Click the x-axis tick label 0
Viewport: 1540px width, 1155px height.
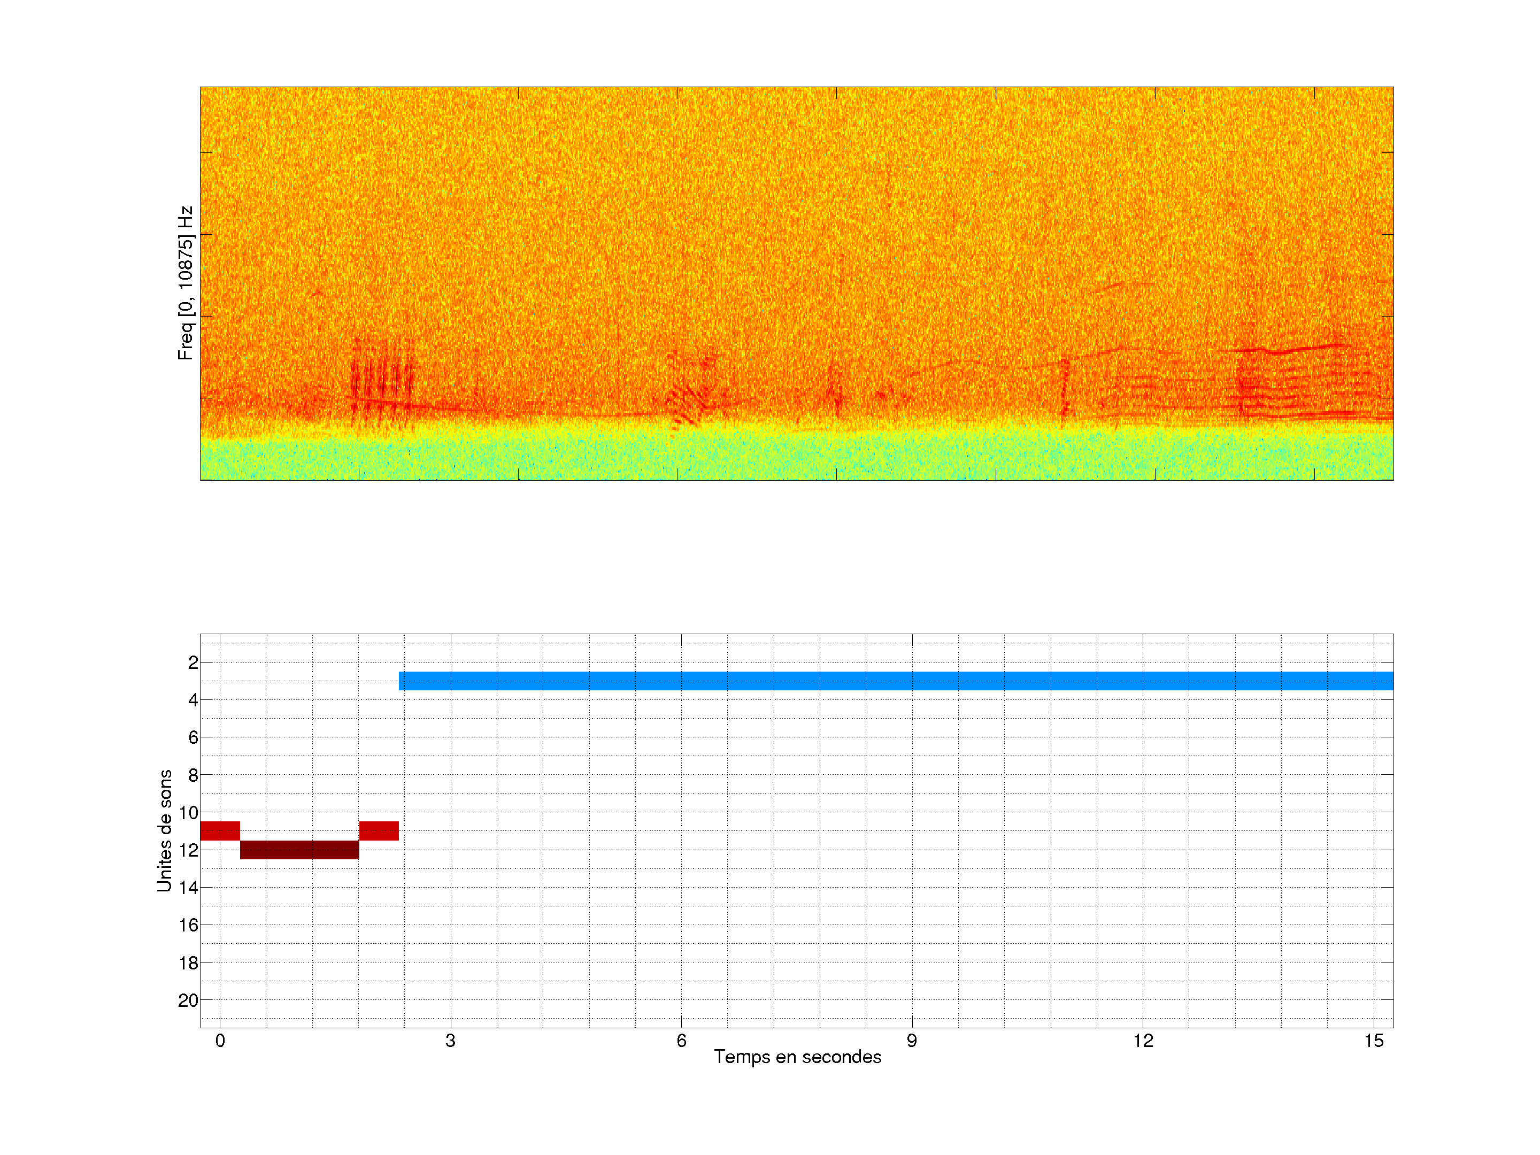point(220,1041)
